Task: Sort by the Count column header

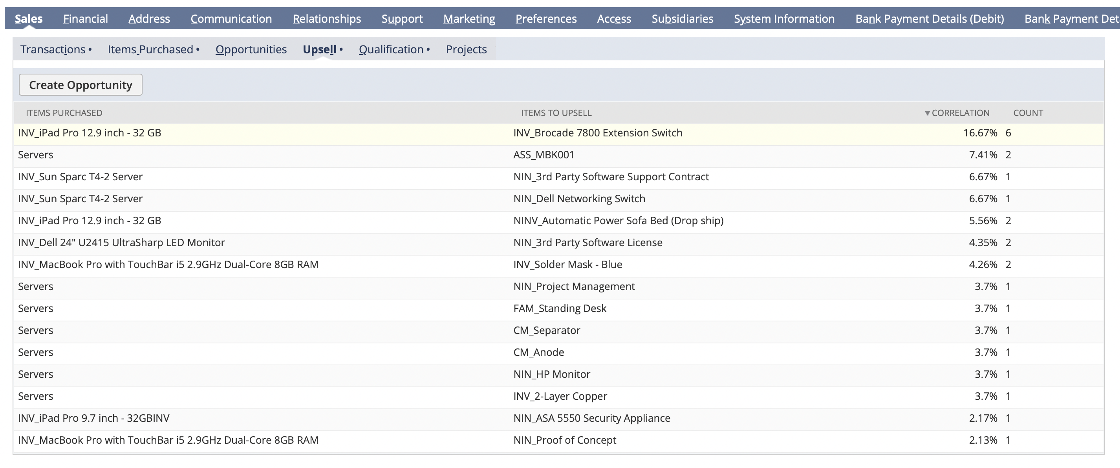Action: click(x=1028, y=113)
